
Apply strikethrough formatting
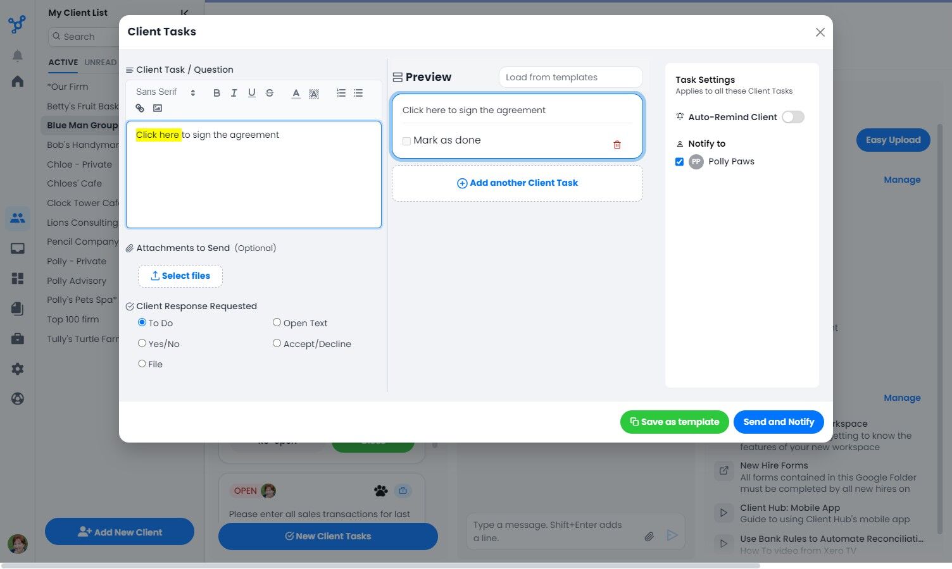[270, 93]
